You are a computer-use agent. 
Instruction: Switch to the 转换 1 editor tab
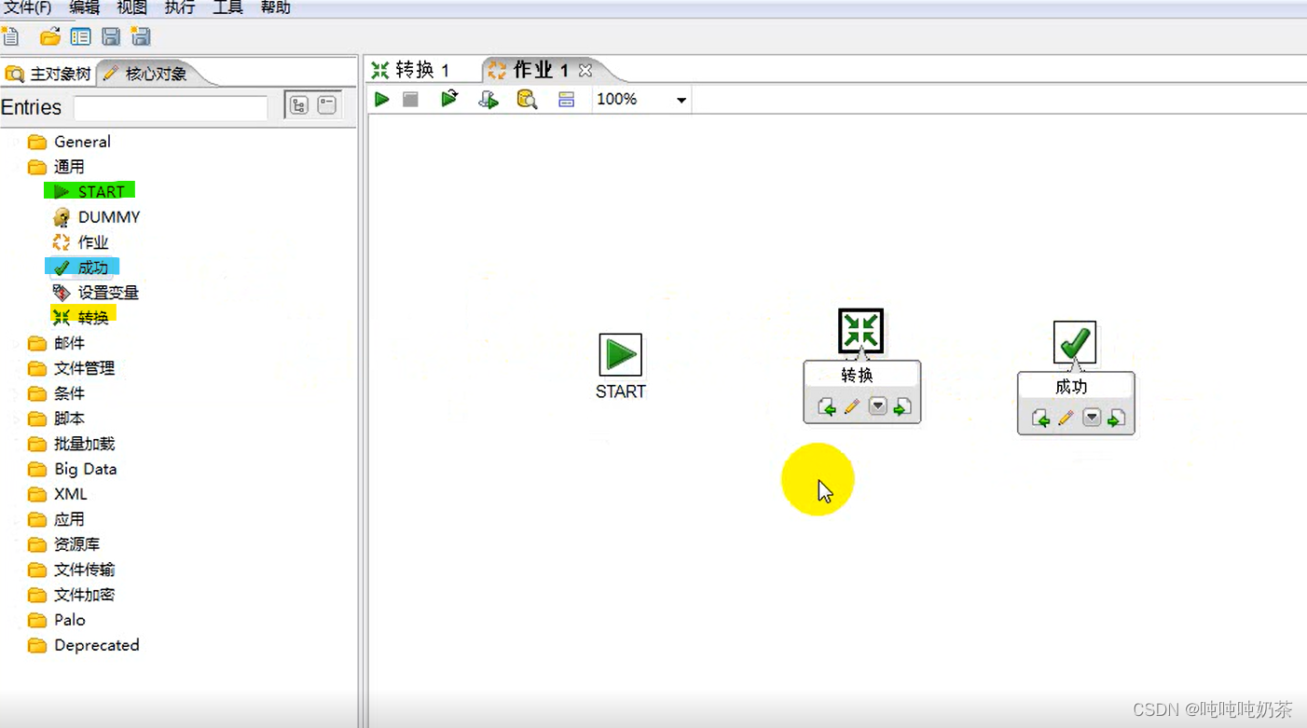pos(411,70)
